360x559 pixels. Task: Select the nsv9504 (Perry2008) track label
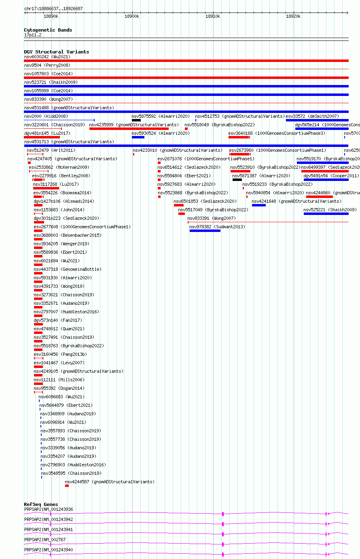(47, 65)
